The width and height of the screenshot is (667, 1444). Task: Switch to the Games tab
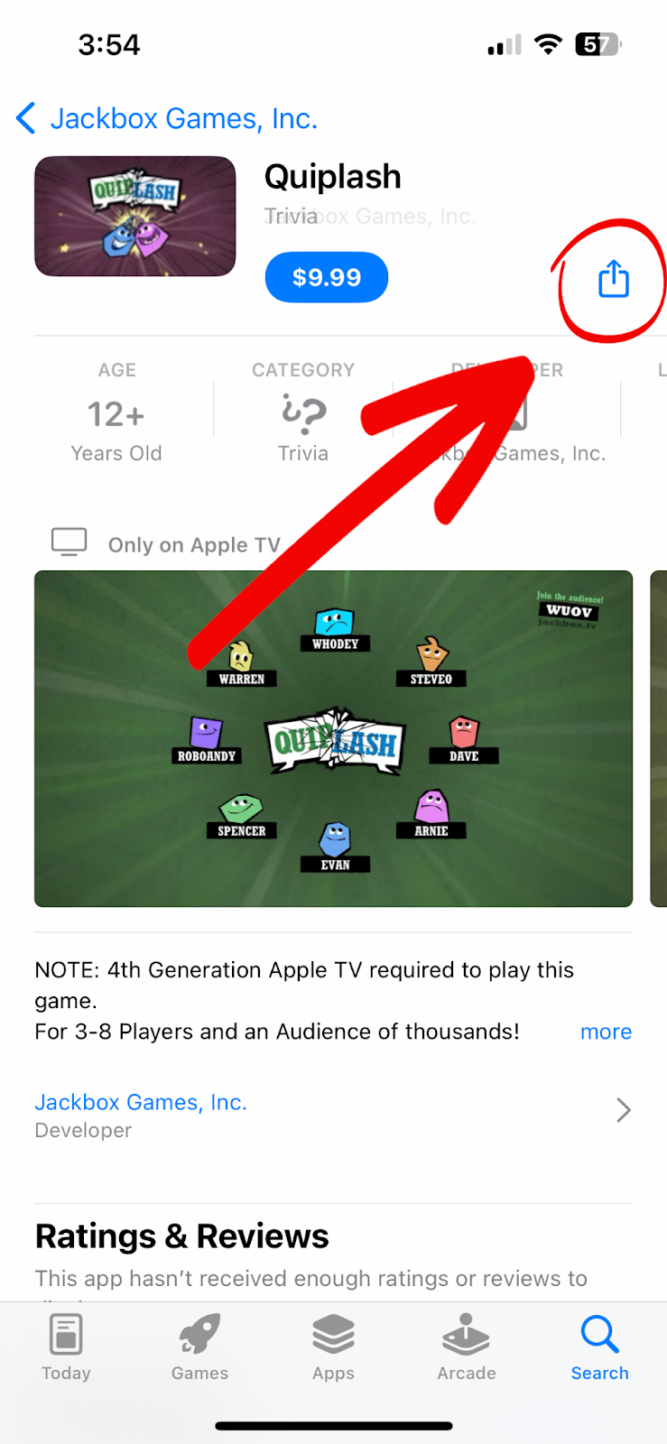pos(199,1347)
